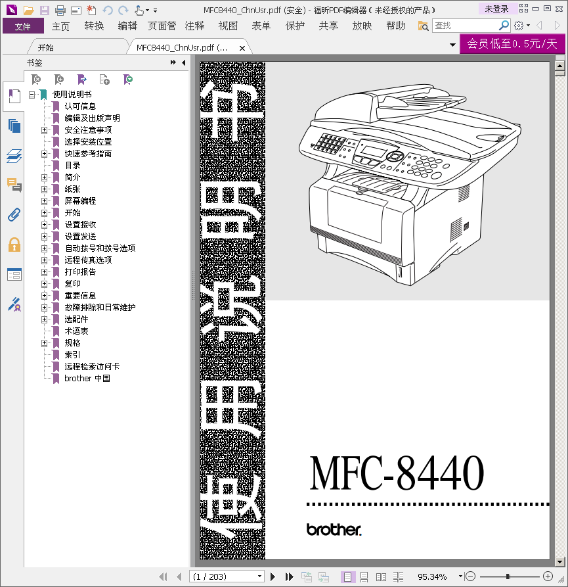The width and height of the screenshot is (568, 587).
Task: Expand the 故障排除和日常维护 bookmark
Action: coord(44,308)
